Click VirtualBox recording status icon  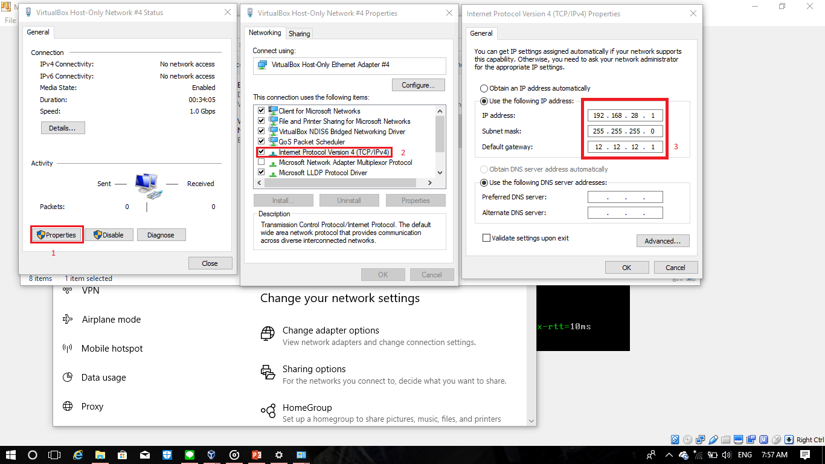coord(751,440)
